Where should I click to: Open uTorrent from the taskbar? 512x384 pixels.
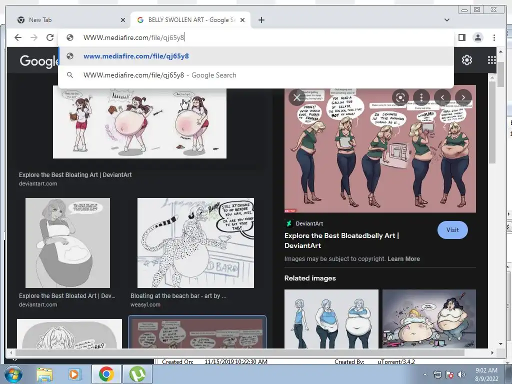coord(137,374)
